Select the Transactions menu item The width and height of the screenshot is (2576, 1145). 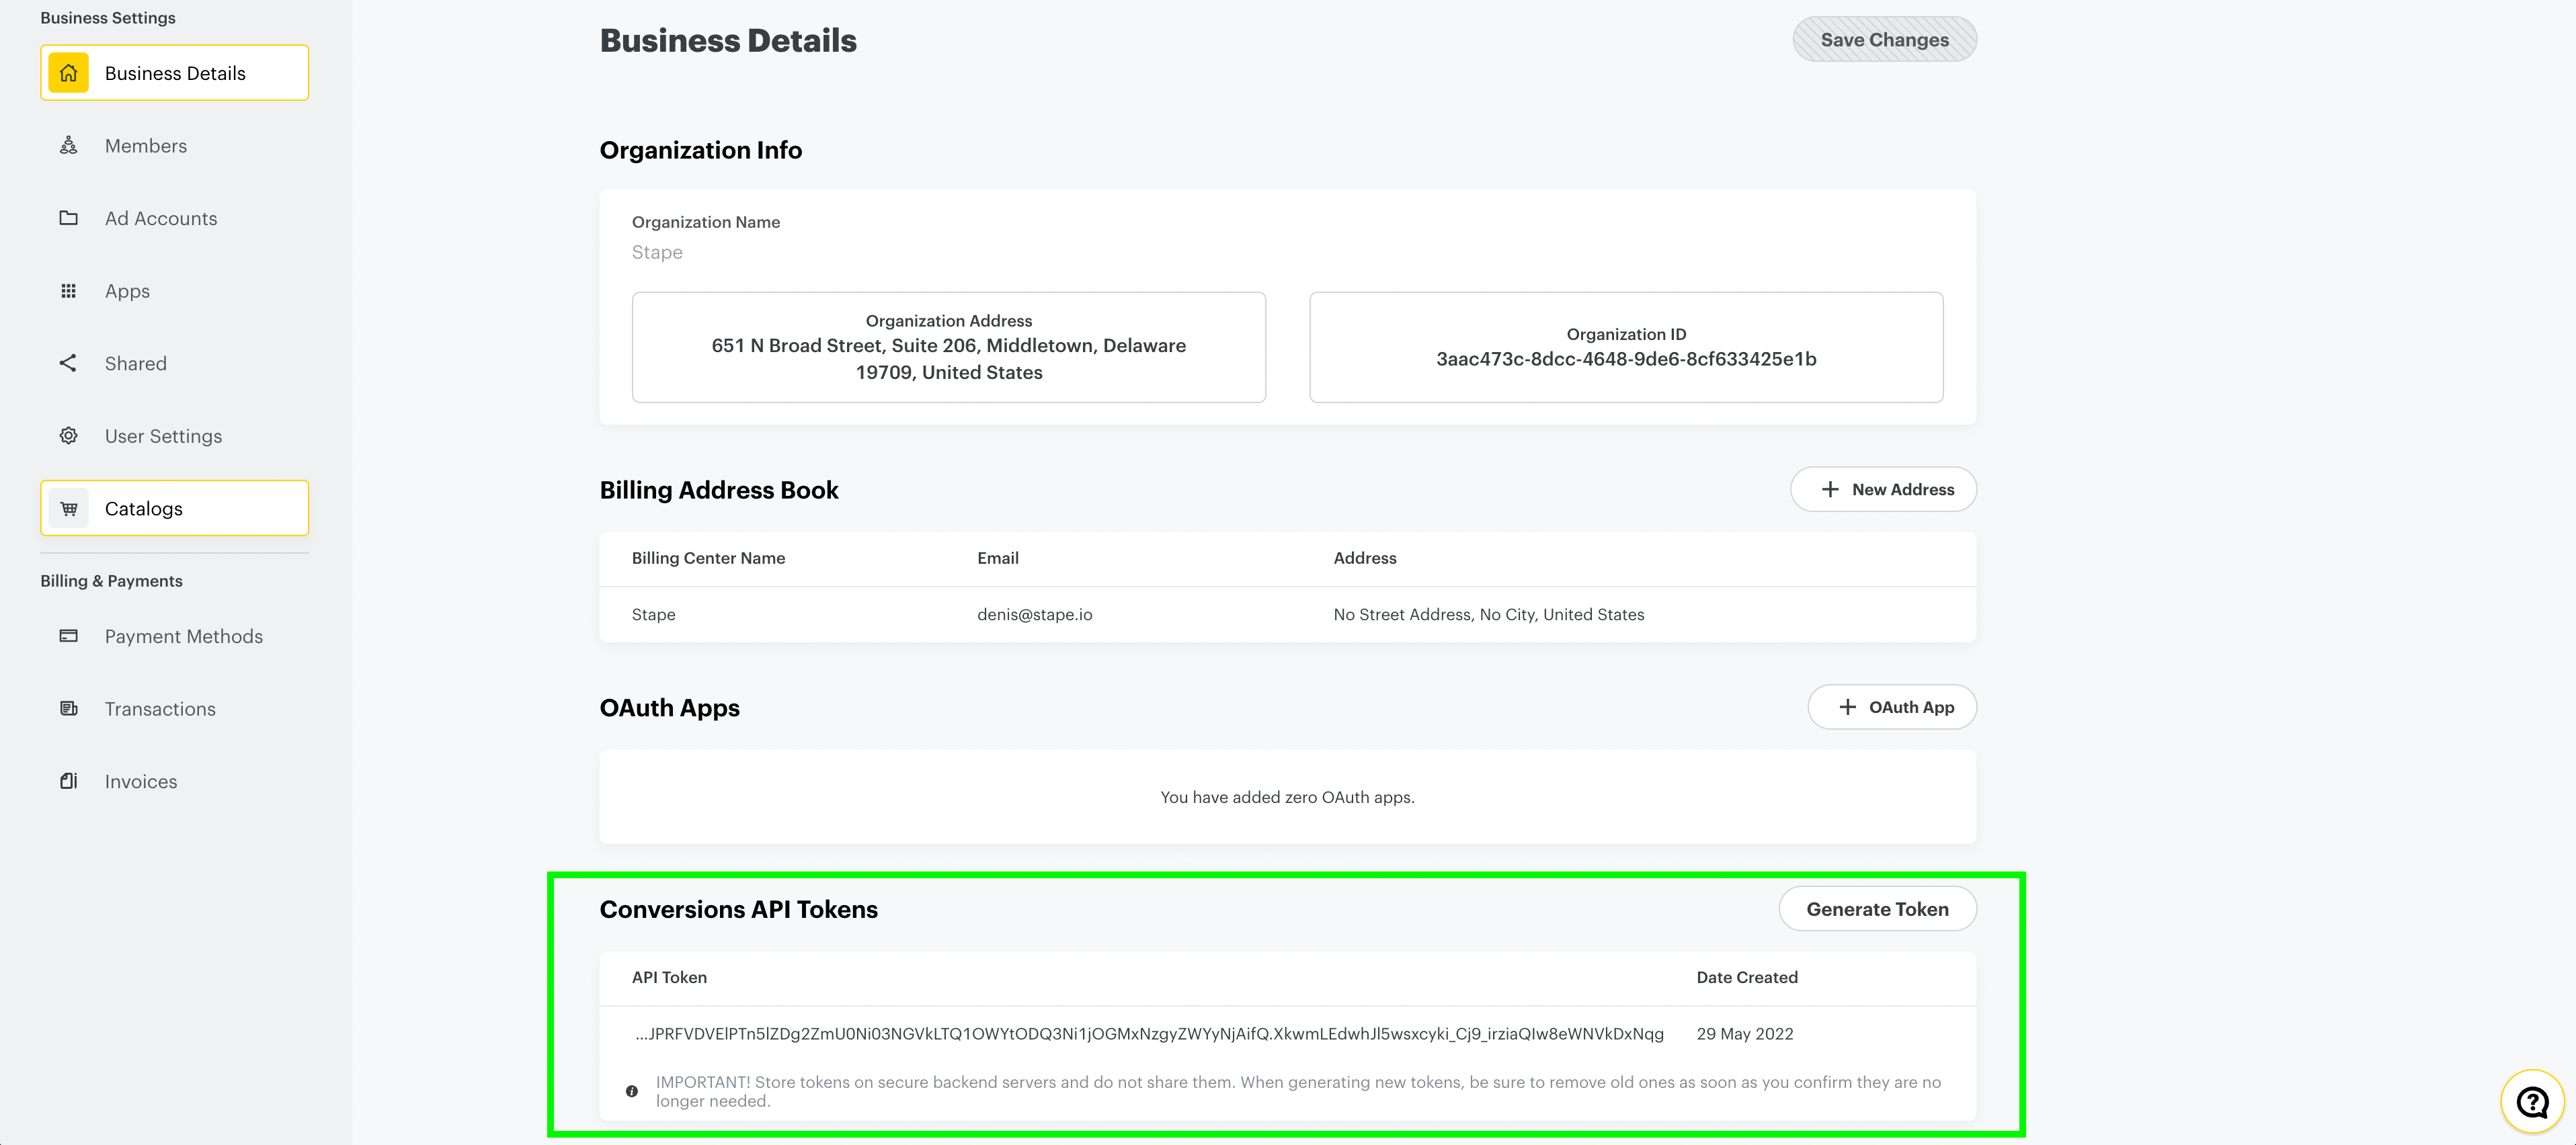pos(159,708)
